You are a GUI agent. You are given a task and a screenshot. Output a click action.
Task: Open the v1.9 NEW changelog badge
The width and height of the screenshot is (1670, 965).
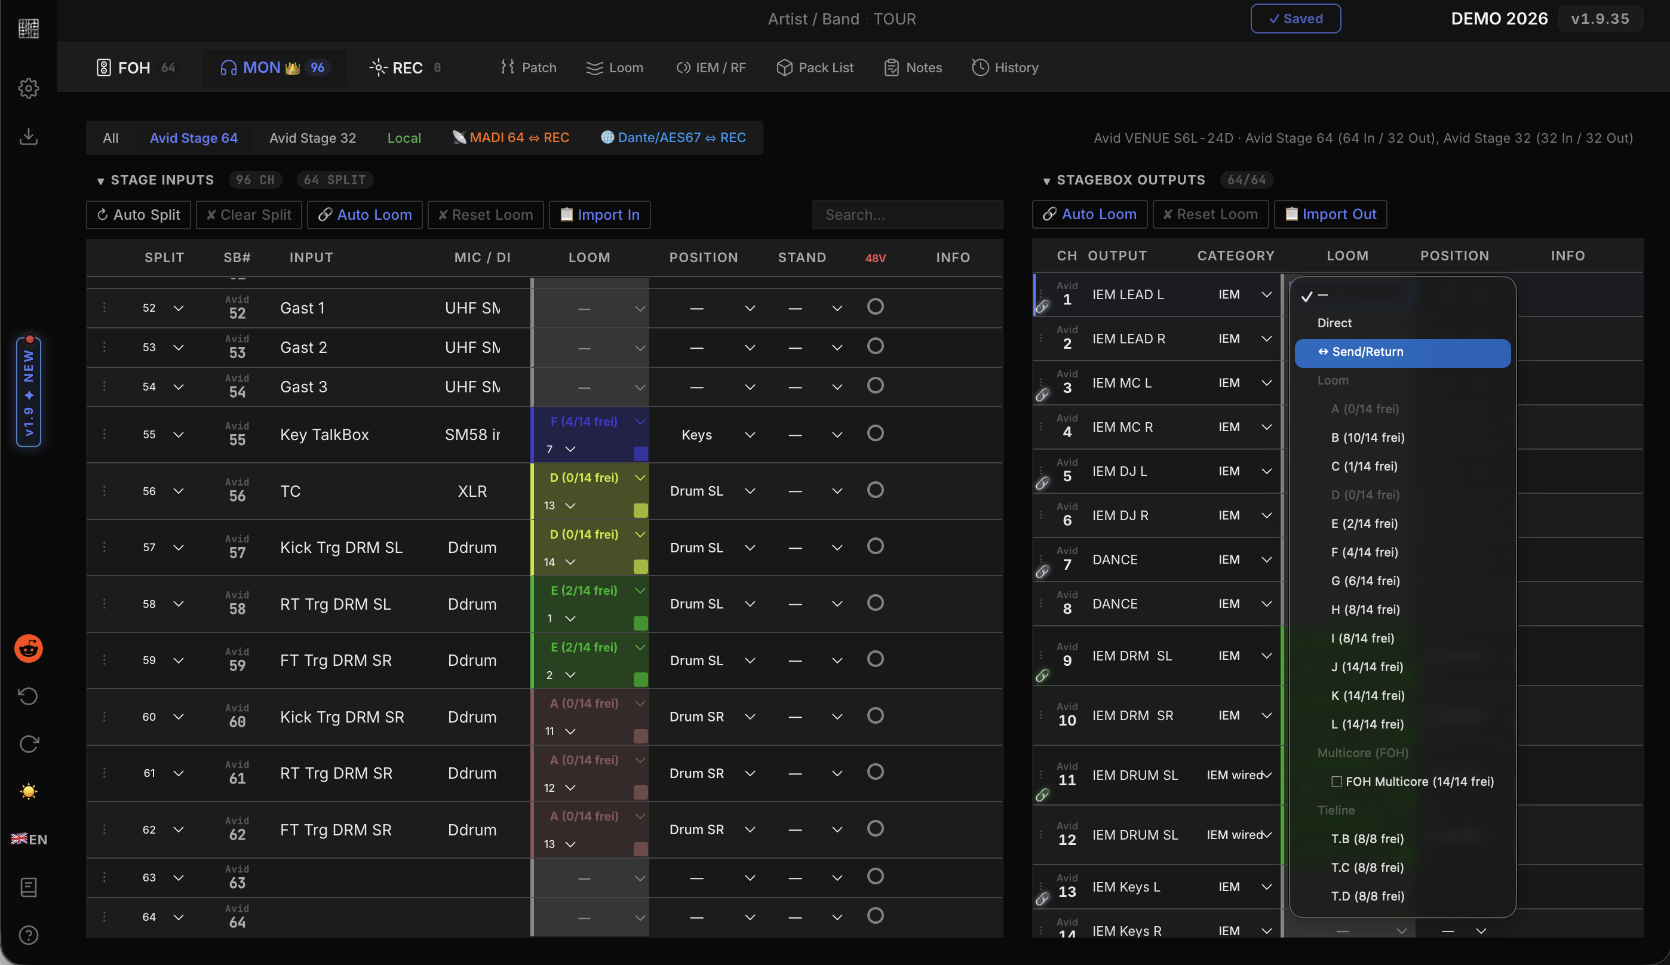(x=29, y=392)
